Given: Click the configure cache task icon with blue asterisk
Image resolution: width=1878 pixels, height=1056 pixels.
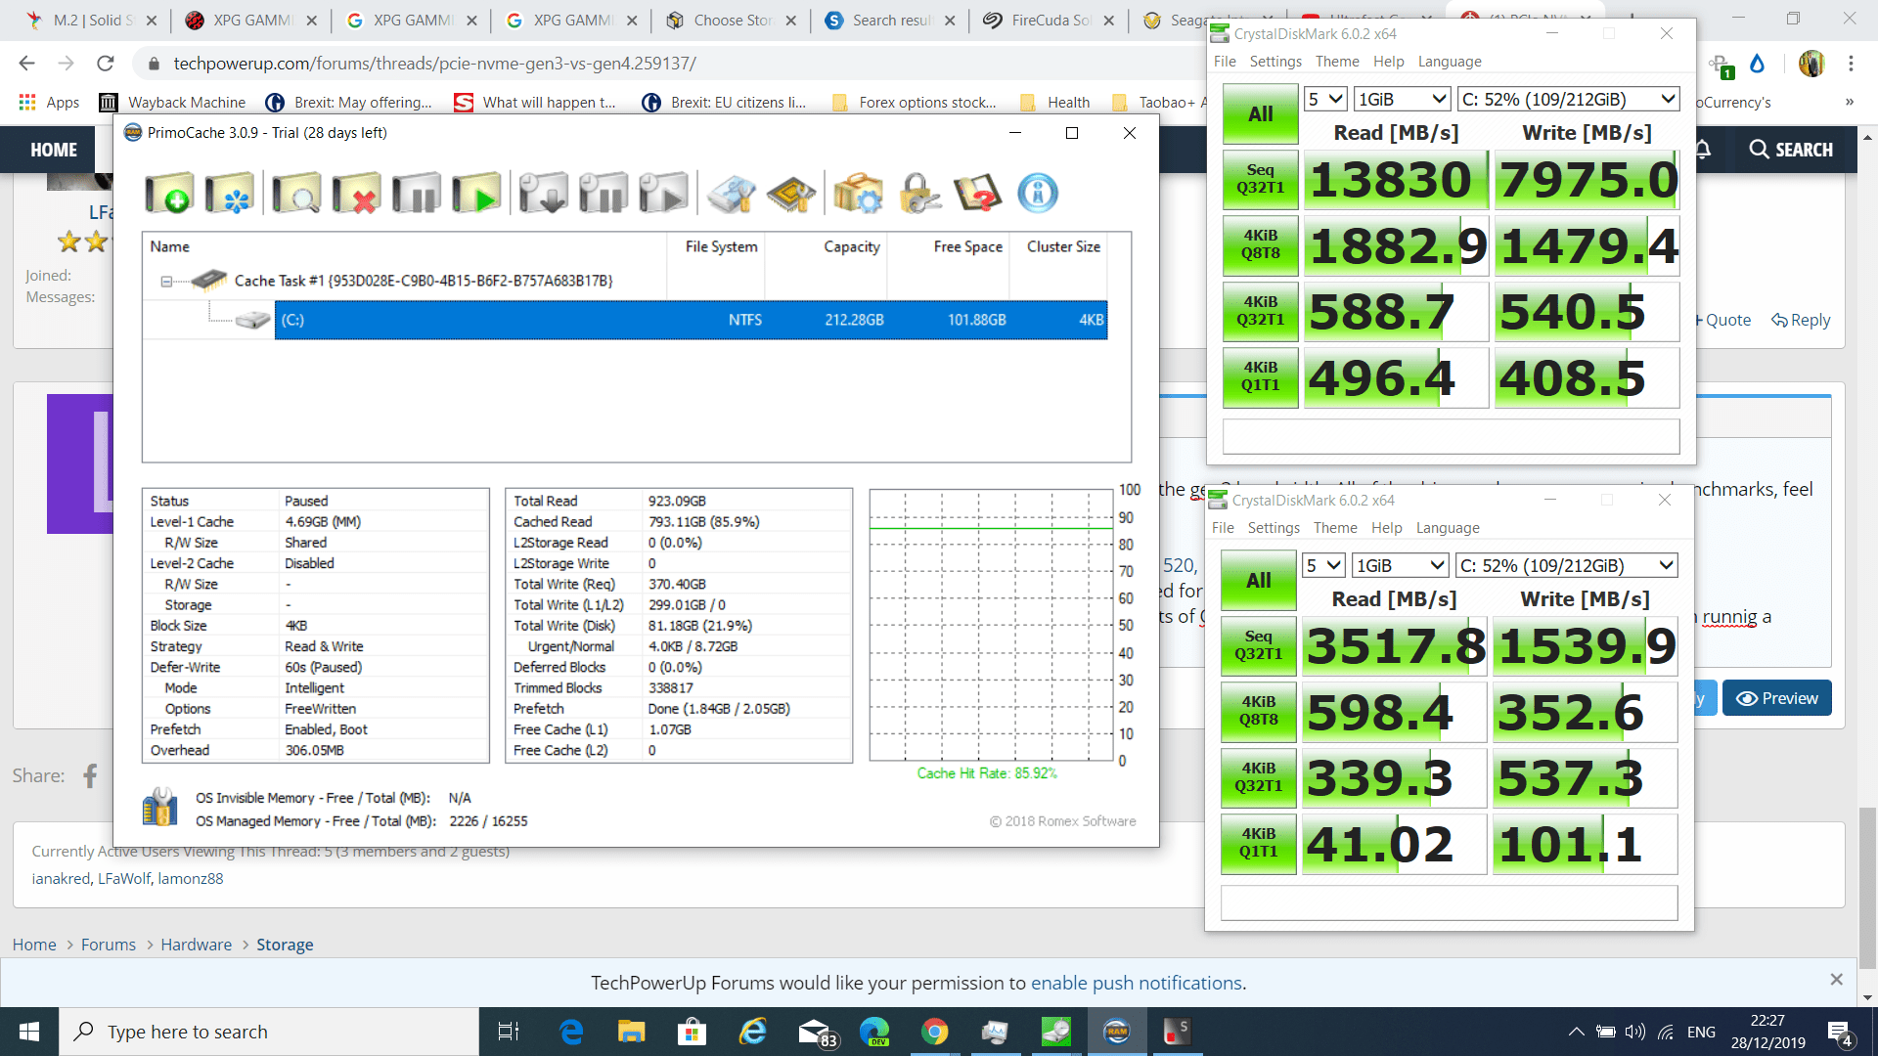Looking at the screenshot, I should 230,193.
